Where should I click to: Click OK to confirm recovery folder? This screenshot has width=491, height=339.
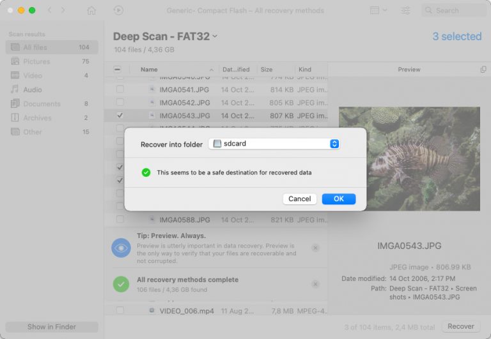coord(338,199)
